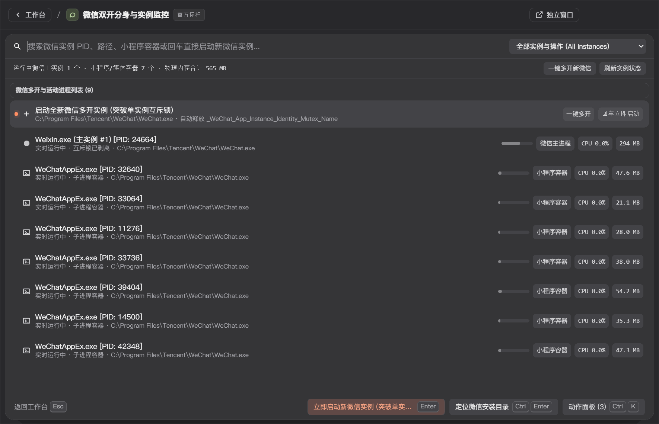Click 294 MB memory value
659x424 pixels.
click(x=629, y=144)
